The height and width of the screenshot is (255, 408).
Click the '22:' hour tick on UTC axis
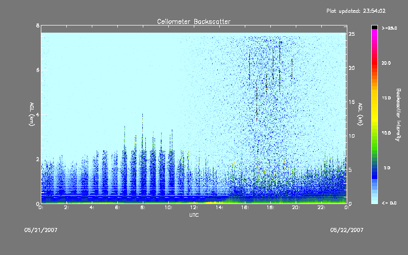point(321,208)
